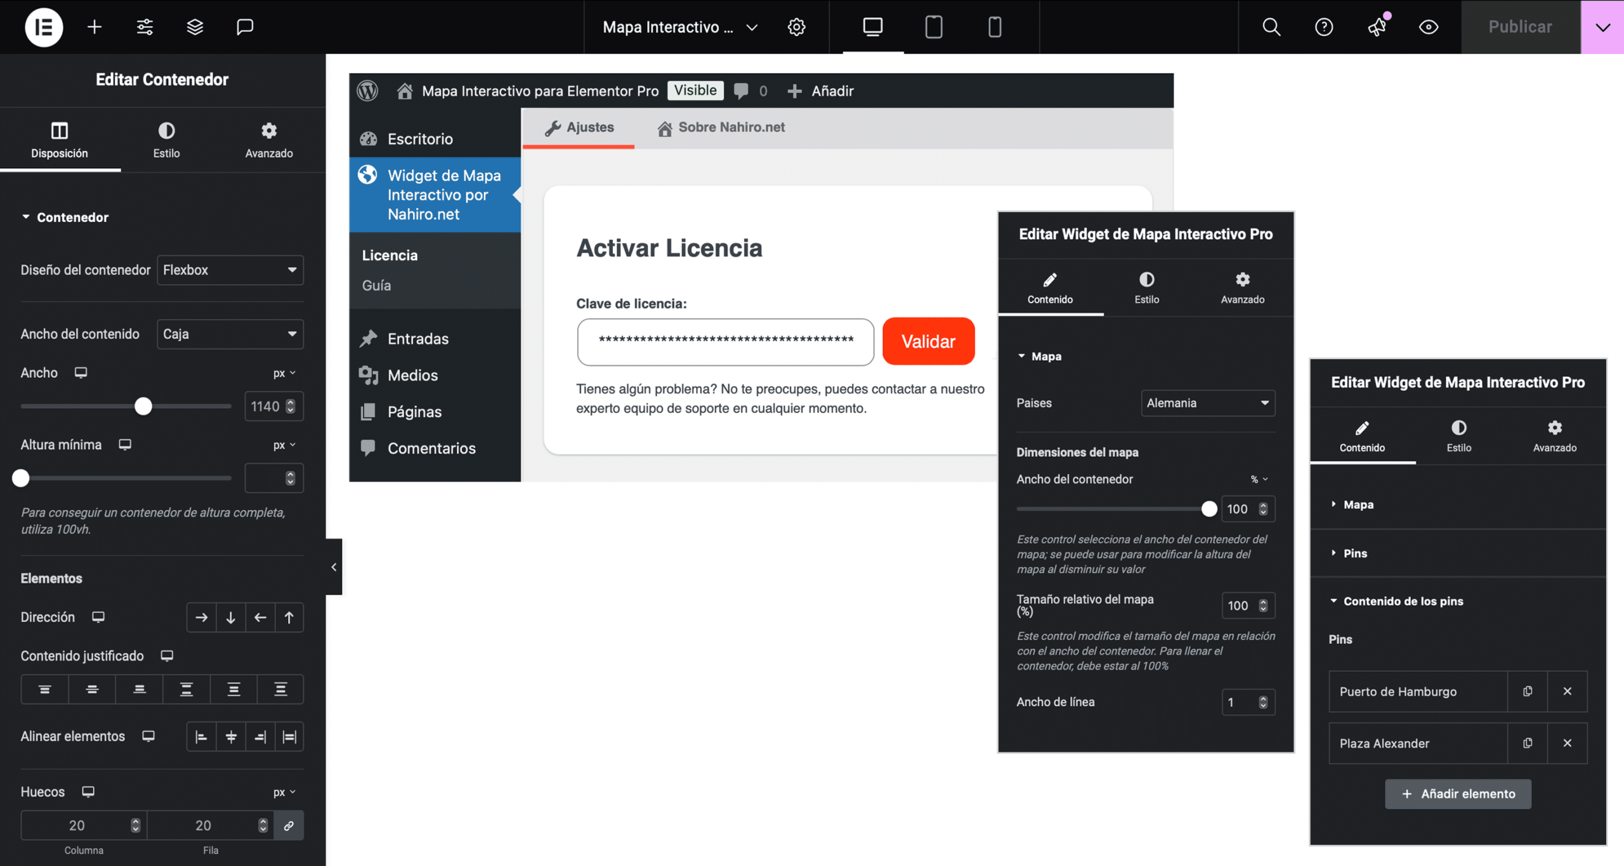Open page settings gear in top bar
Image resolution: width=1624 pixels, height=866 pixels.
tap(796, 27)
